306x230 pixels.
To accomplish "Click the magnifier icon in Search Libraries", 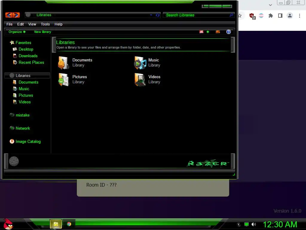I will [231, 15].
